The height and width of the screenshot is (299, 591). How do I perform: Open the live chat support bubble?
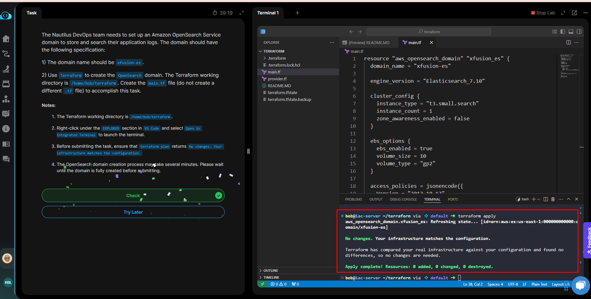(x=581, y=285)
